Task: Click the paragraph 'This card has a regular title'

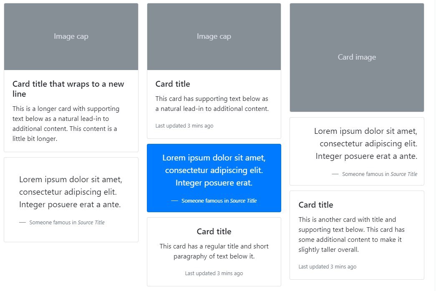Action: point(214,251)
